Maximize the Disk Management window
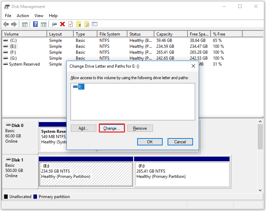266x211 pixels. tap(240, 6)
